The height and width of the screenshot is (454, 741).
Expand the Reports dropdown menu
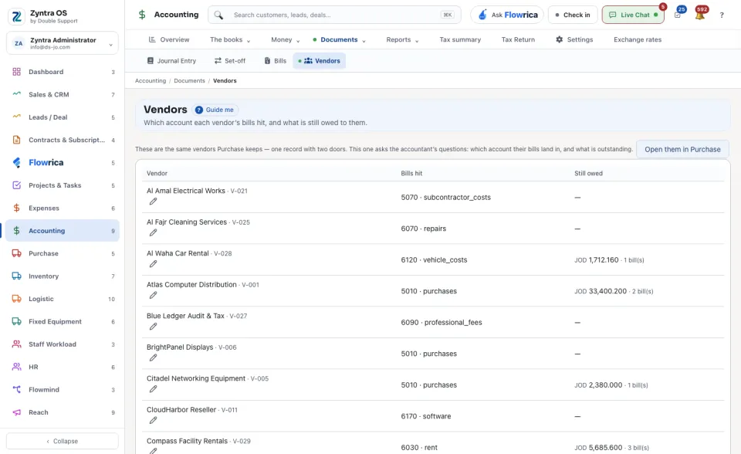(403, 39)
